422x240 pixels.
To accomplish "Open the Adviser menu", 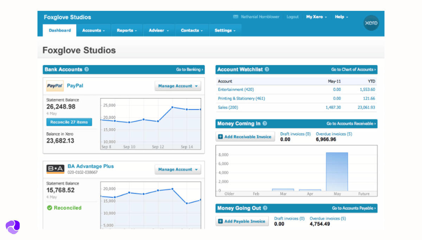I will coord(159,30).
